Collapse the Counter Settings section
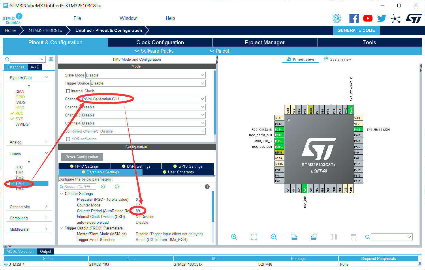 tap(61, 194)
